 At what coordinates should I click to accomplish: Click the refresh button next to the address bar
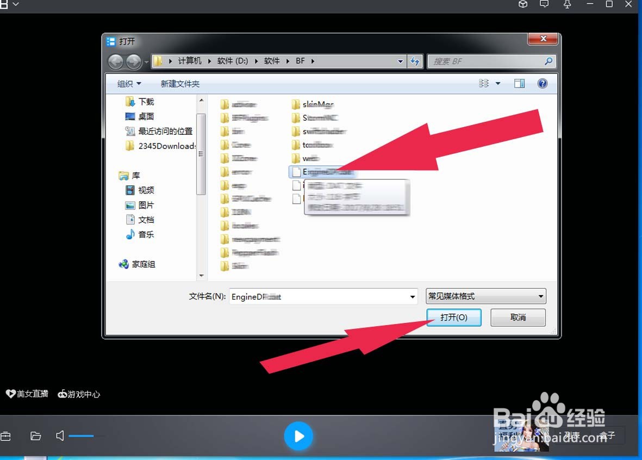(x=415, y=61)
